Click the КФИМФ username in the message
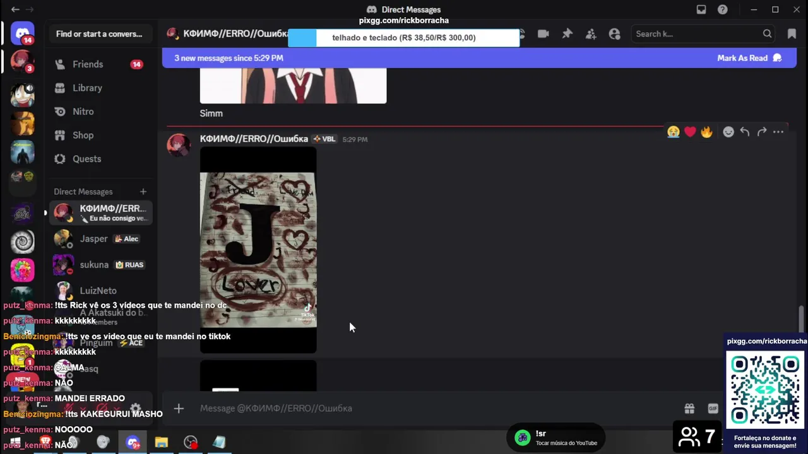This screenshot has width=808, height=454. pyautogui.click(x=254, y=139)
